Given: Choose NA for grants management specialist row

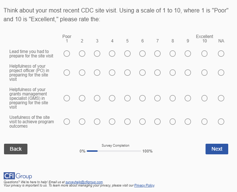Looking at the screenshot, I should tap(221, 98).
